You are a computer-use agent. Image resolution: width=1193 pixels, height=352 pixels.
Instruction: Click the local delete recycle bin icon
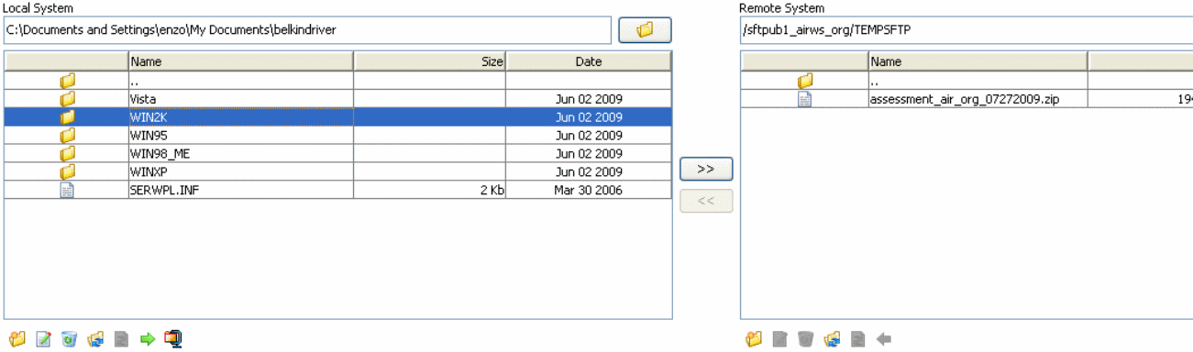(x=69, y=339)
